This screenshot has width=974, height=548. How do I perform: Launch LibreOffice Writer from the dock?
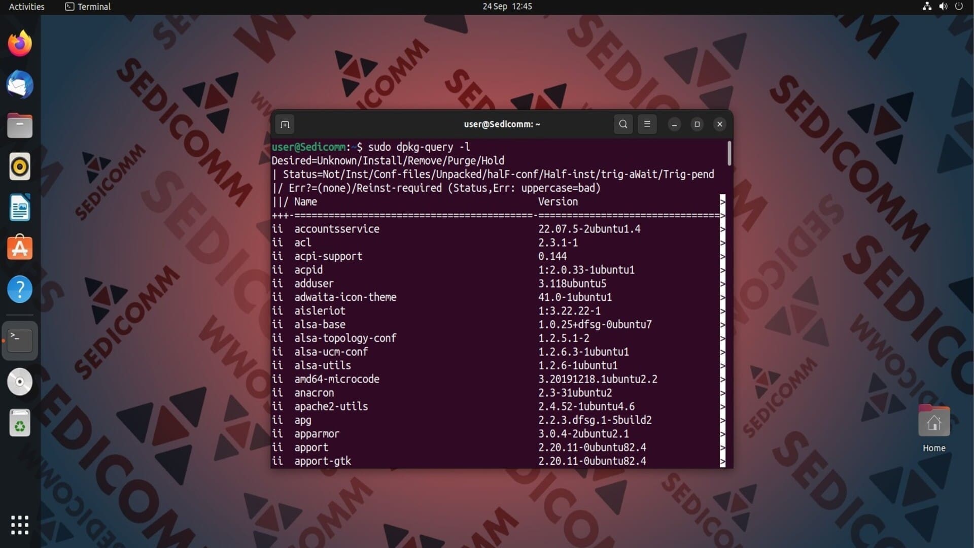[x=20, y=208]
